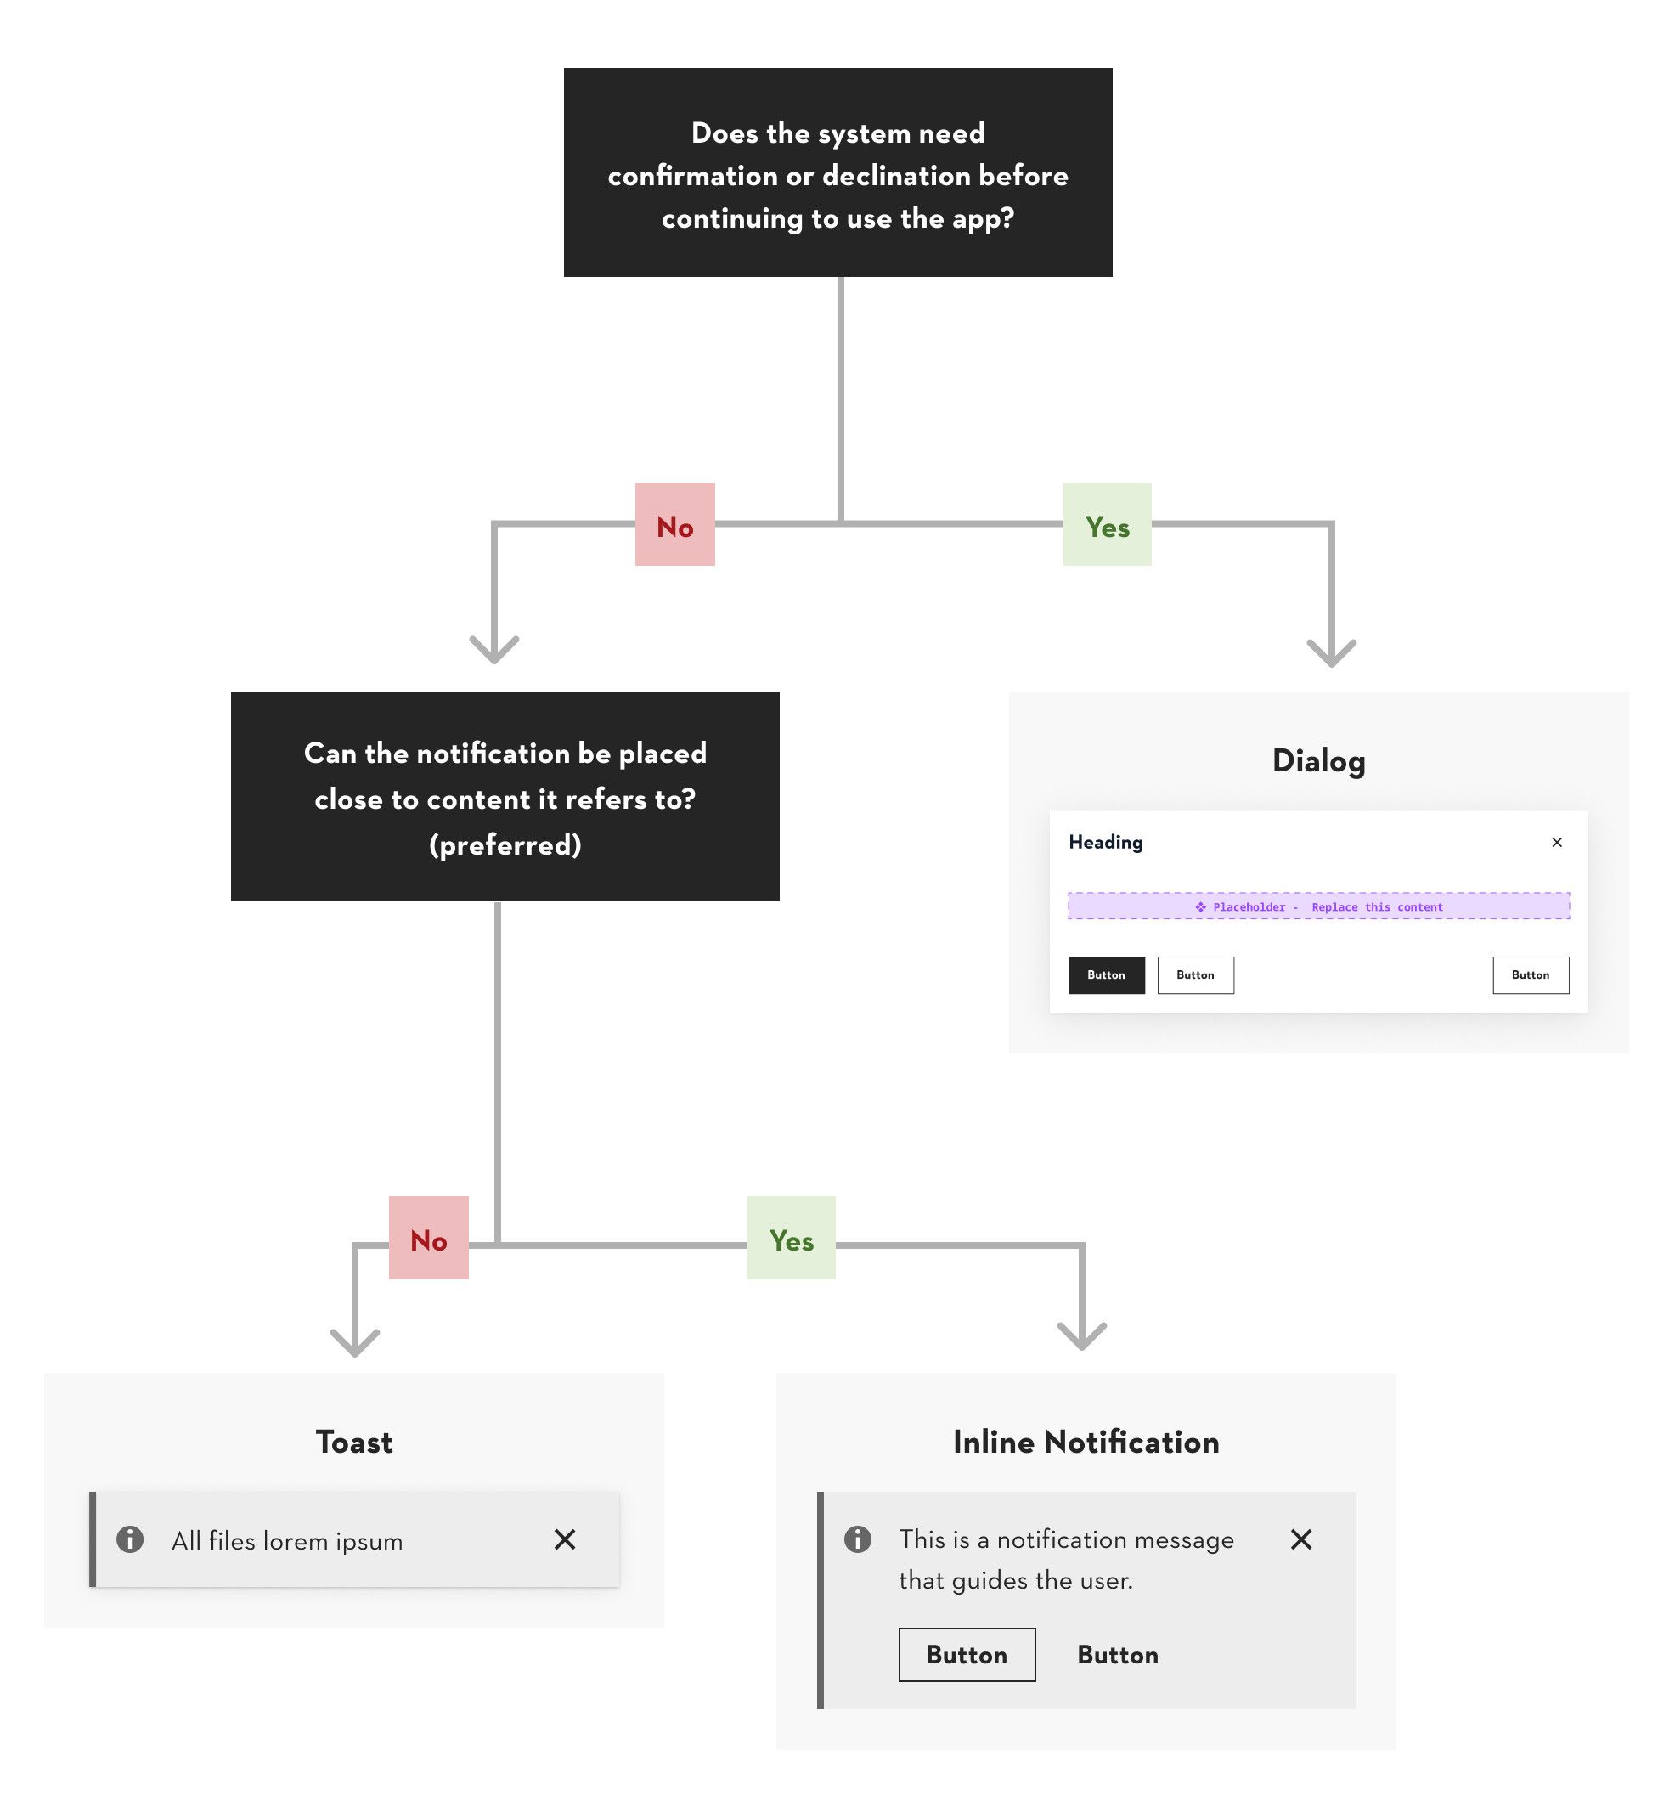The width and height of the screenshot is (1675, 1818).
Task: Click the info icon in the Toast
Action: click(131, 1539)
